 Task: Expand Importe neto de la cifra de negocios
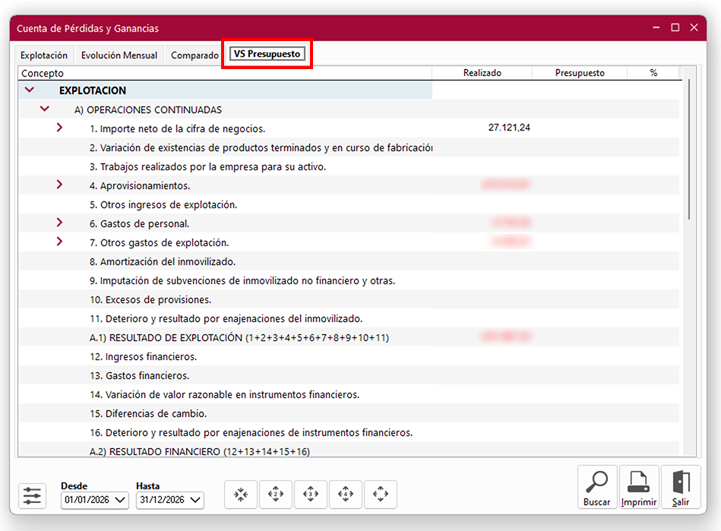pyautogui.click(x=60, y=128)
